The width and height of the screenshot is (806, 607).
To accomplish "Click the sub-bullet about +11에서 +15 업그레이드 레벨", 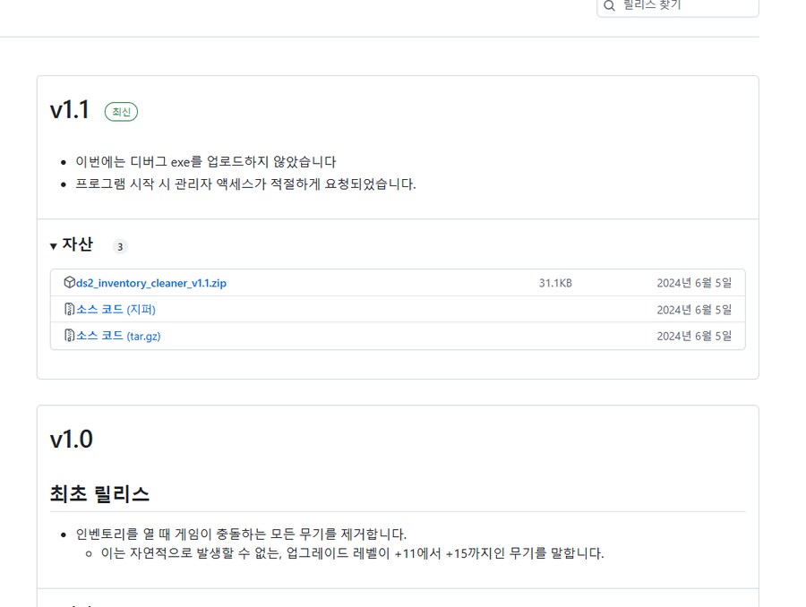I will 352,553.
